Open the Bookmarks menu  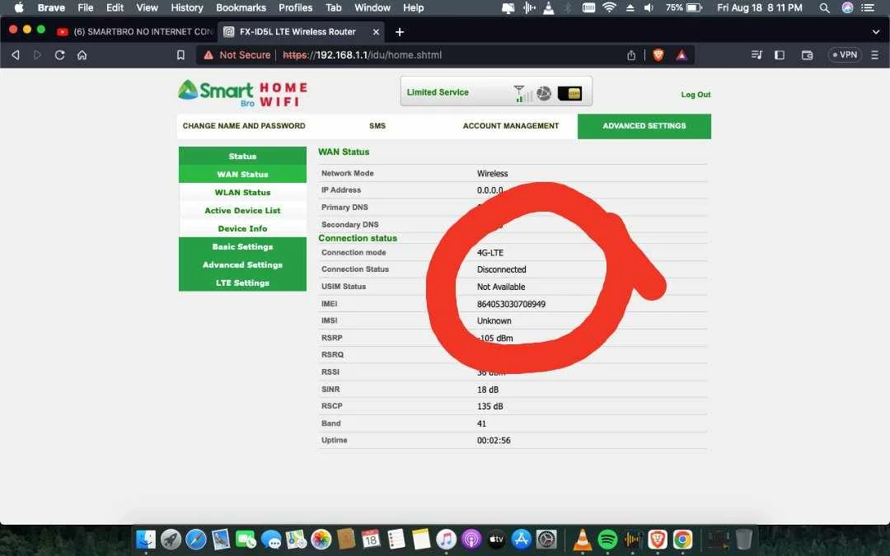point(241,8)
